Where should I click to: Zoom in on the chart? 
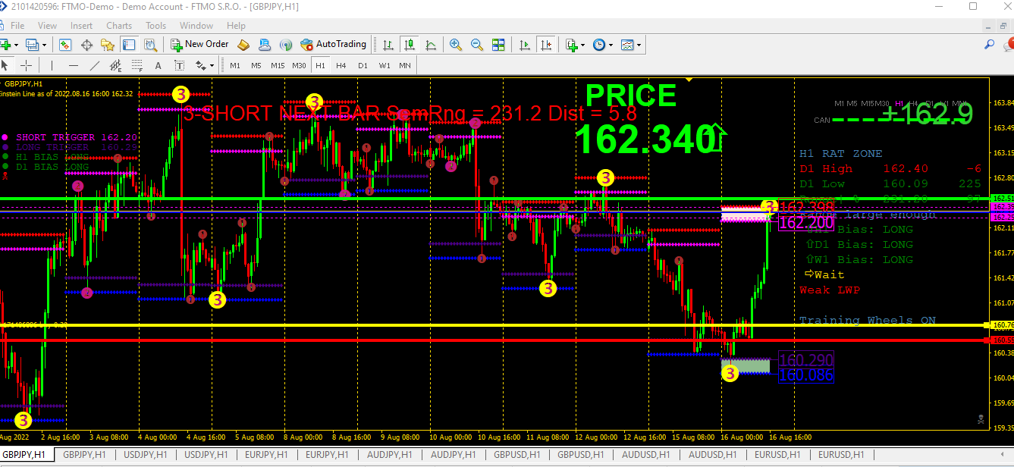455,44
